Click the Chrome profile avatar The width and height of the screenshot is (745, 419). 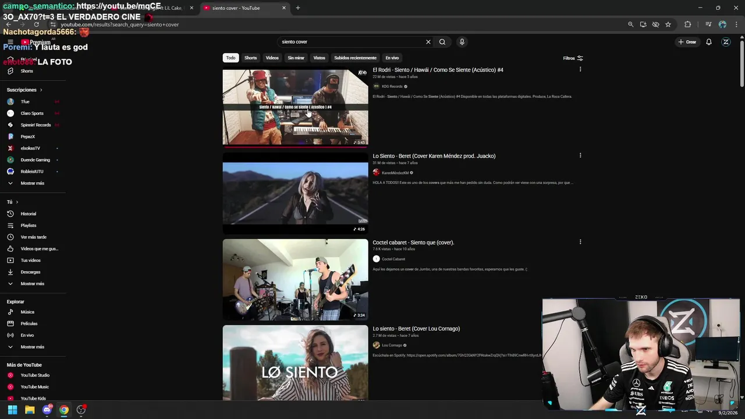tap(722, 24)
